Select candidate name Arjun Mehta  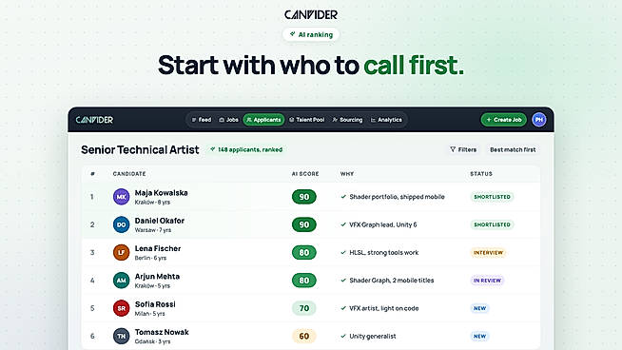click(x=157, y=276)
